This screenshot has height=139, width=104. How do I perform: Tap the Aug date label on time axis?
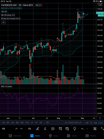(x=58, y=118)
